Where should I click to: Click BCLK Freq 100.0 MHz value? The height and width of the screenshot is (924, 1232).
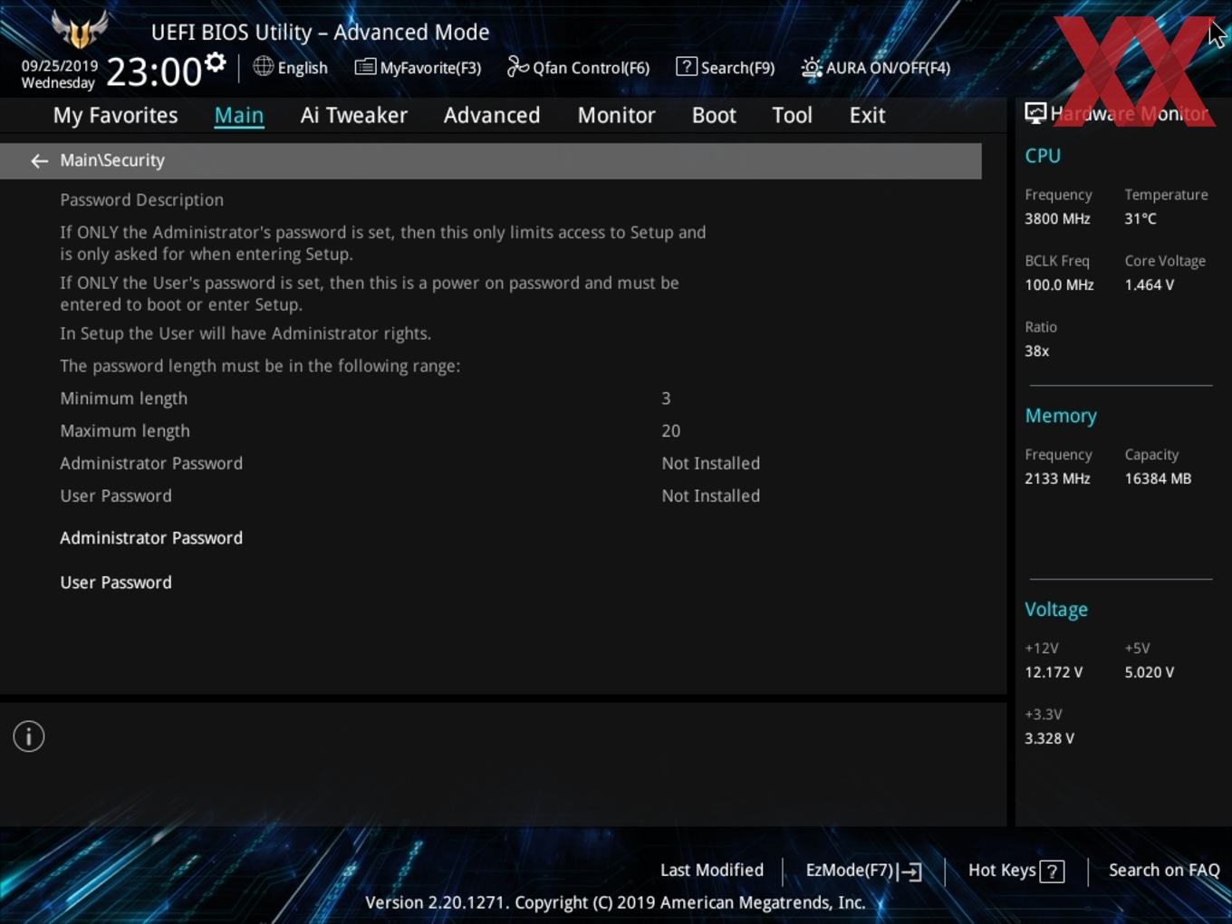pyautogui.click(x=1059, y=285)
